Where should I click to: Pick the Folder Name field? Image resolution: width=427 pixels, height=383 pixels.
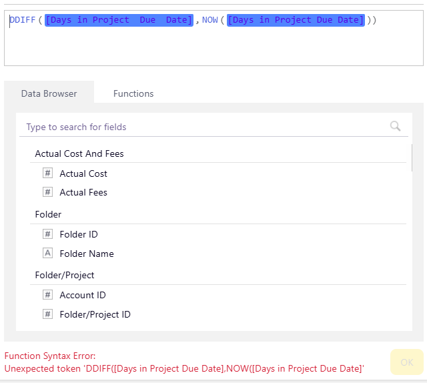[x=87, y=254]
